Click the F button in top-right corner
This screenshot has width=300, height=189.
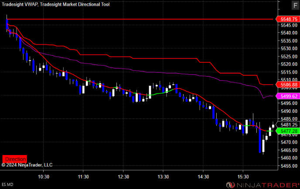295,5
